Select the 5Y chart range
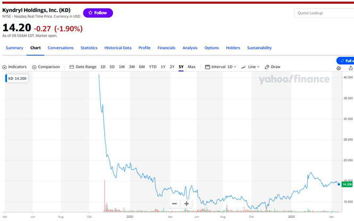 tap(181, 67)
